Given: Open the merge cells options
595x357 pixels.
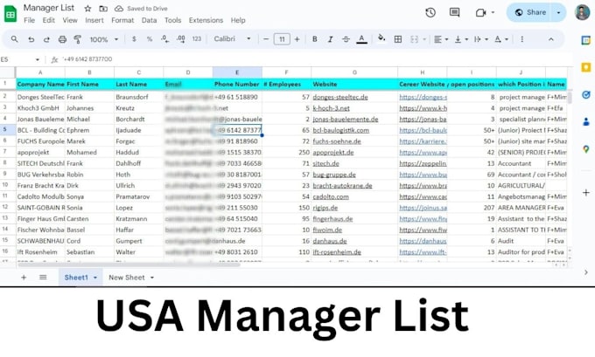Looking at the screenshot, I should coord(417,39).
